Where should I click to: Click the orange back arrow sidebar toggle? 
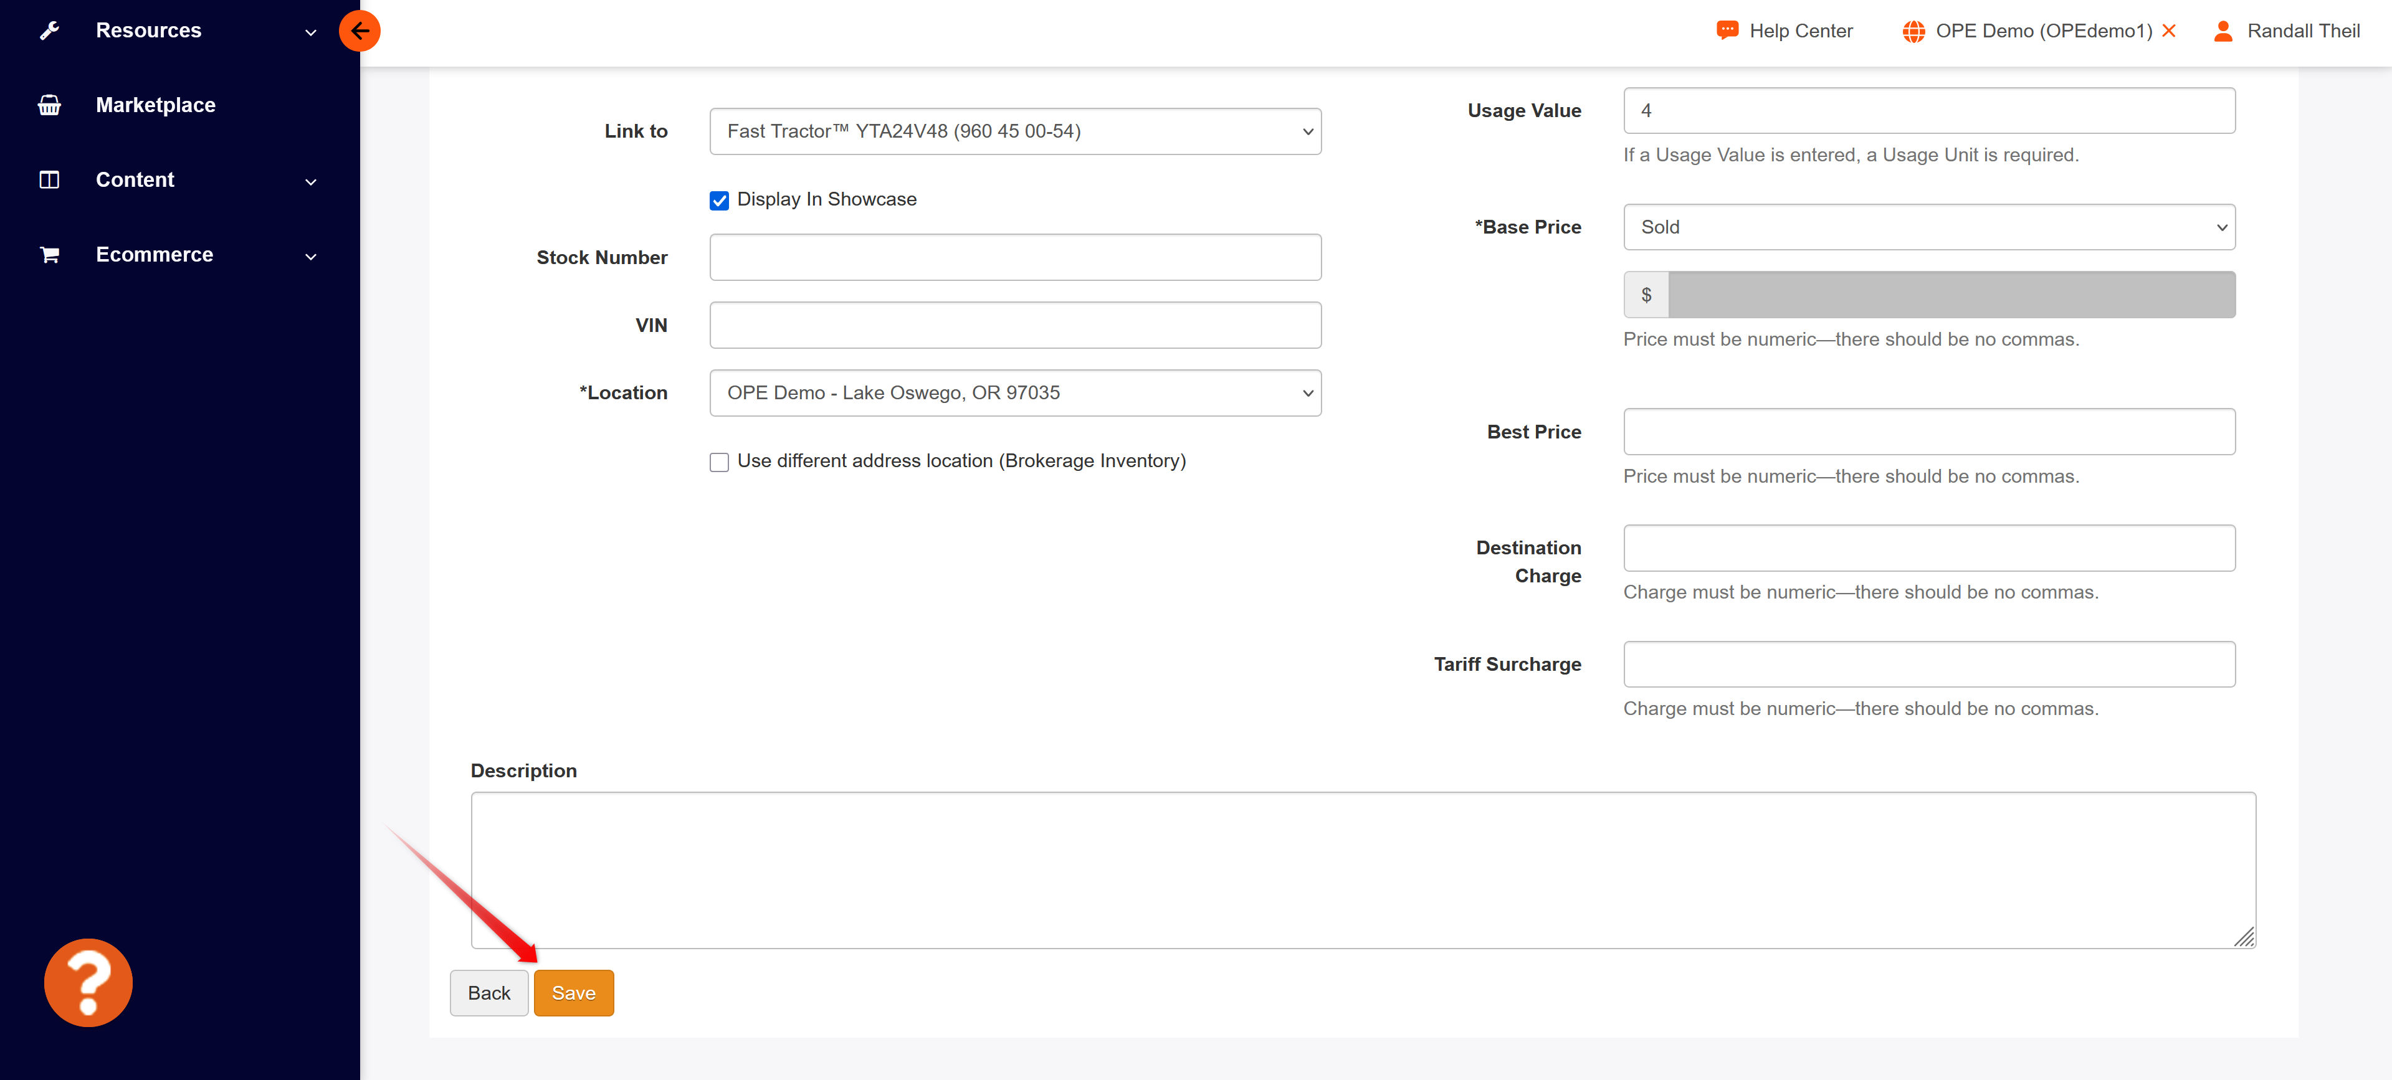360,31
